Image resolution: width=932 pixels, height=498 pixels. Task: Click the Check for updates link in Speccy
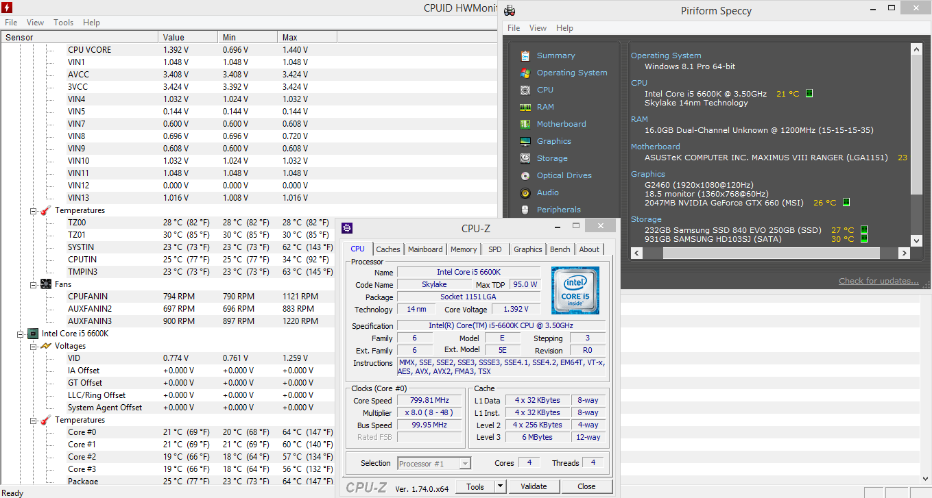[879, 281]
